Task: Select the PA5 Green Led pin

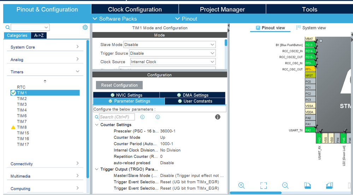Action: pos(343,138)
